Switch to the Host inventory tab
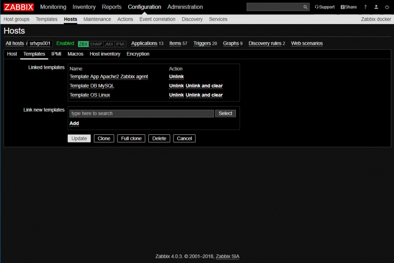 pyautogui.click(x=105, y=54)
